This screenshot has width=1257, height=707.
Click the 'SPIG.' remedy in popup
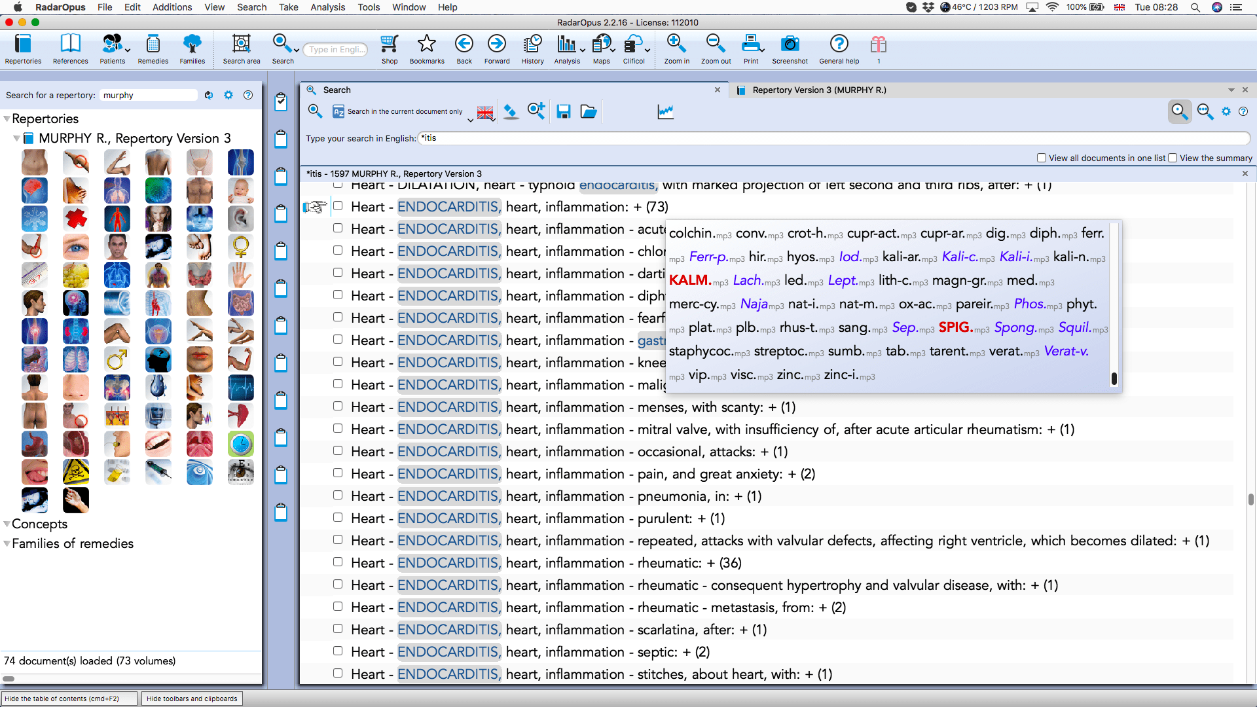coord(955,327)
